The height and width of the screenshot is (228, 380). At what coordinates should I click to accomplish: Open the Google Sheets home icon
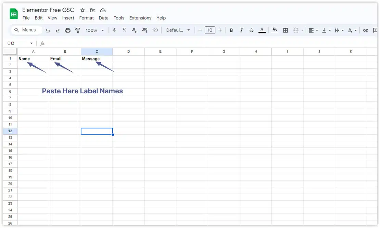[14, 14]
